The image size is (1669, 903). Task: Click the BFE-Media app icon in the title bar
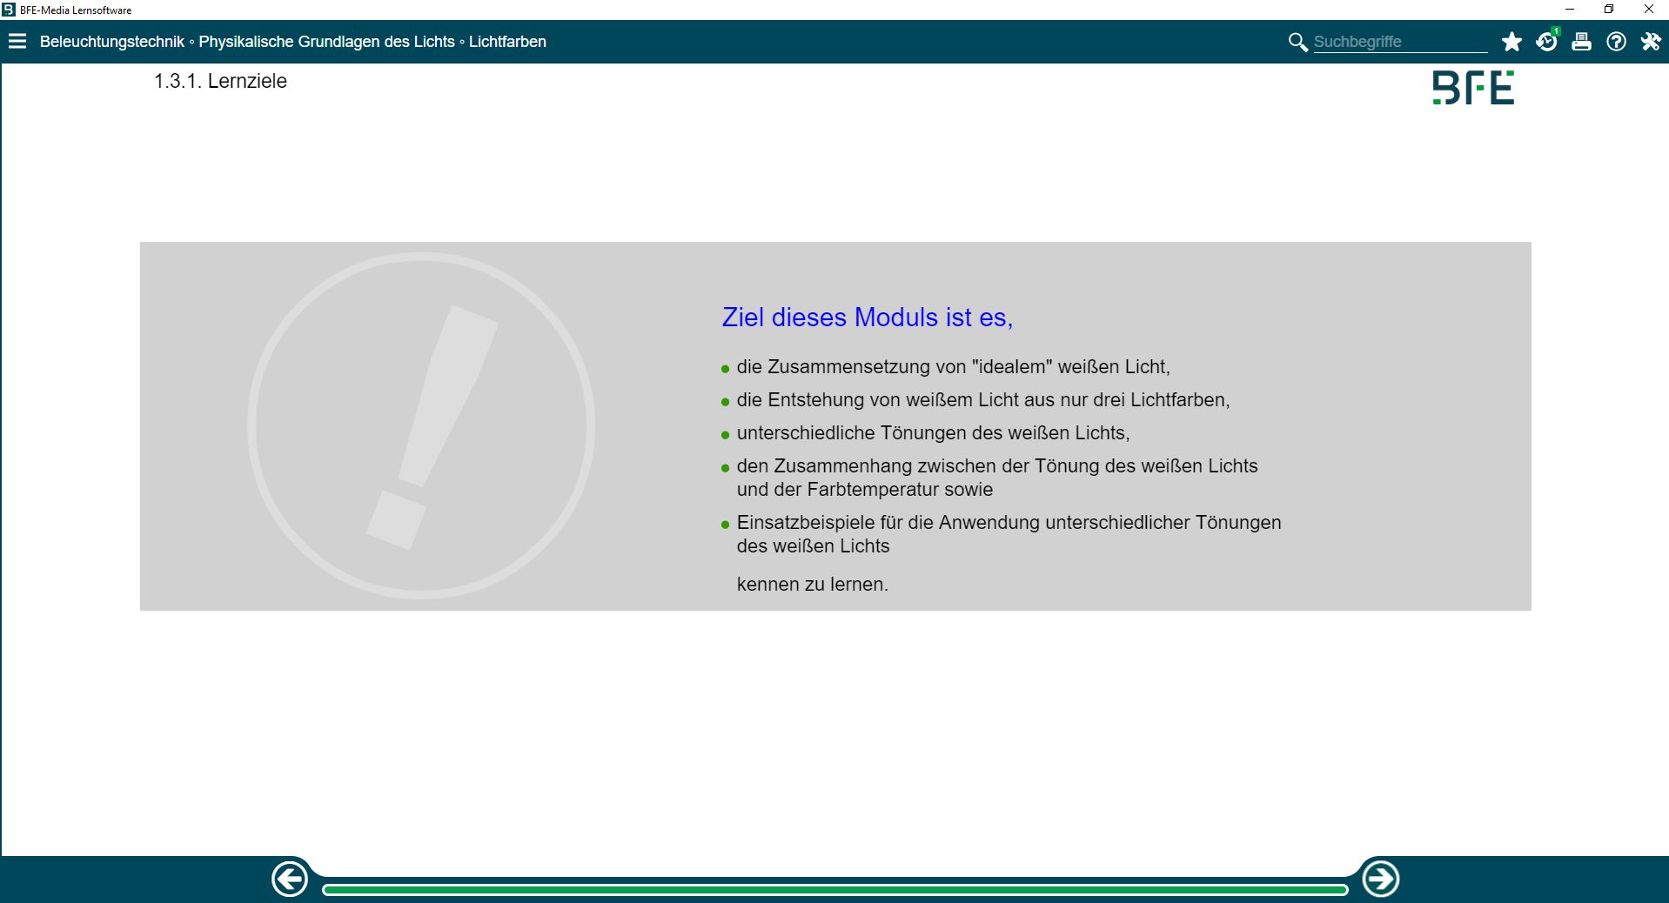pos(9,10)
